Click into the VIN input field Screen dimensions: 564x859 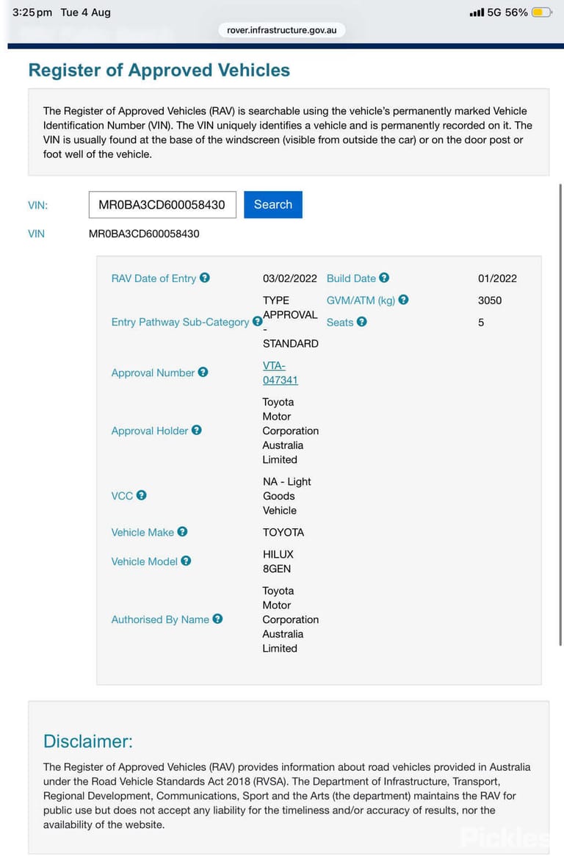[162, 204]
